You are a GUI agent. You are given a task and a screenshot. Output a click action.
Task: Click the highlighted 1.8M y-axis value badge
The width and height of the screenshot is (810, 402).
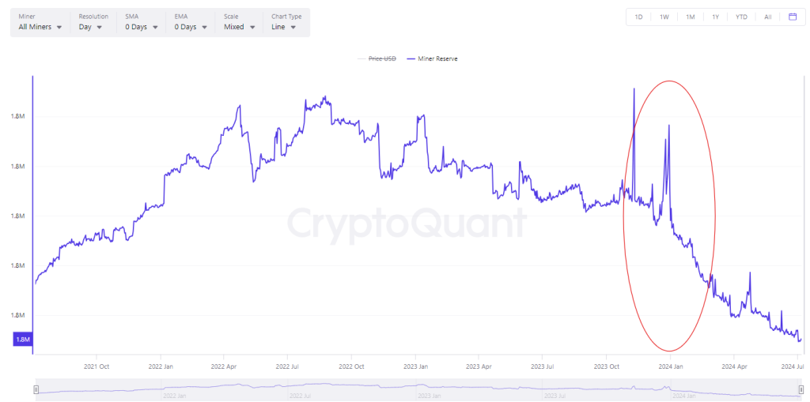click(22, 340)
